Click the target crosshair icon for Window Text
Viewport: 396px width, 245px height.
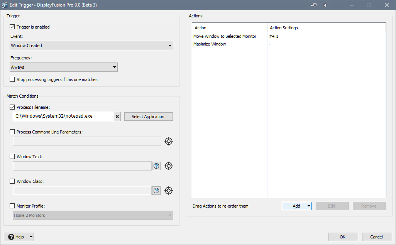(x=168, y=166)
